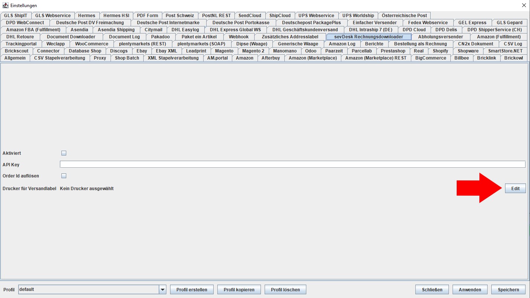The height and width of the screenshot is (298, 530).
Task: Save settings with the Speichern button
Action: point(508,289)
